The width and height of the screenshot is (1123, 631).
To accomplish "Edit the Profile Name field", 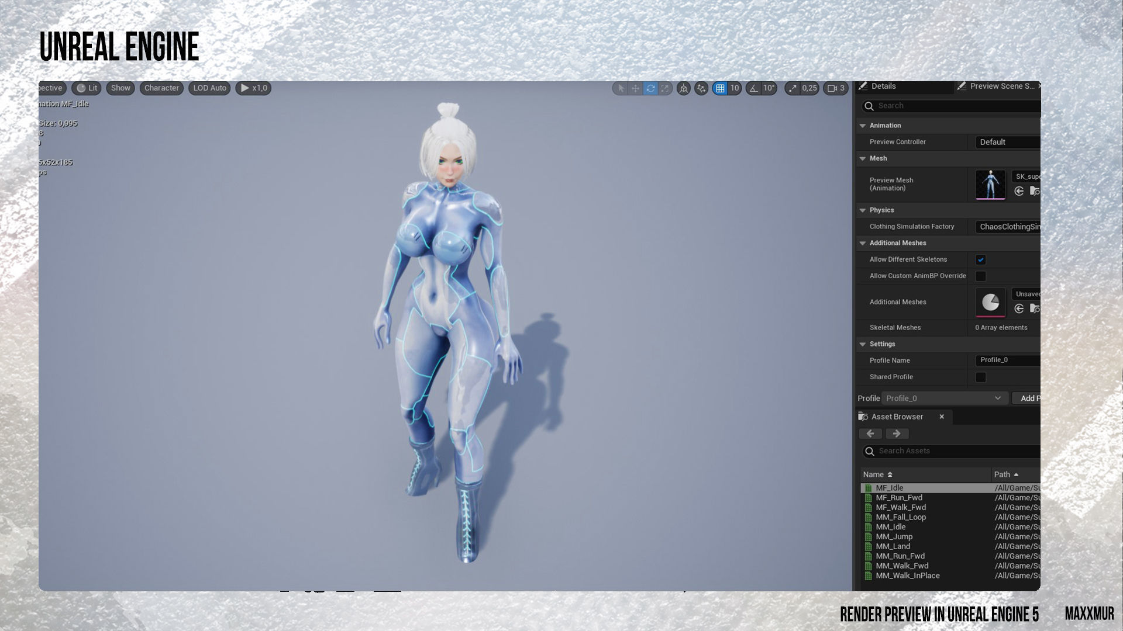I will click(x=1008, y=360).
